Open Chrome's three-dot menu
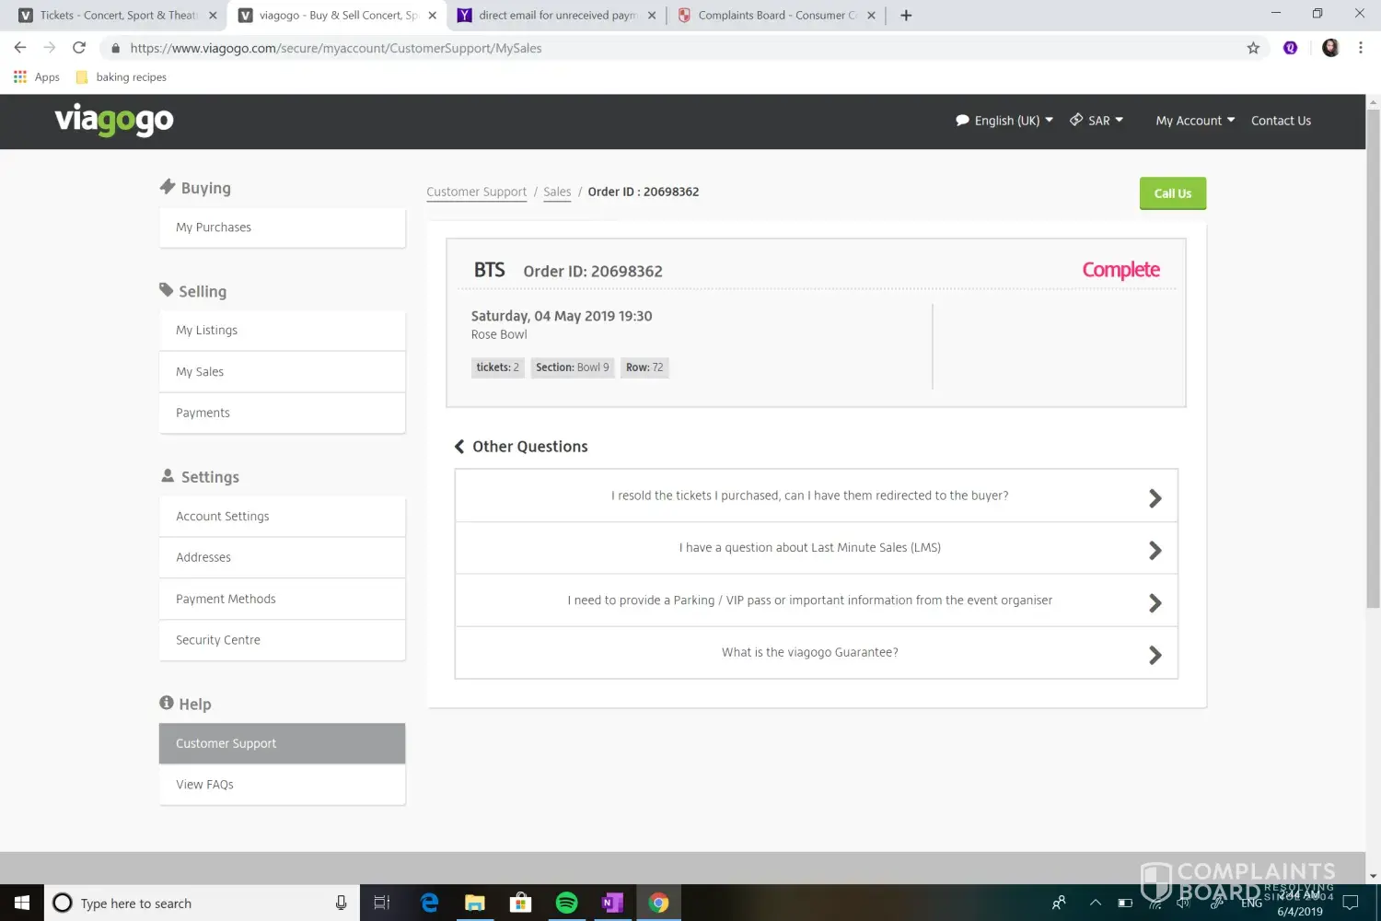This screenshot has width=1381, height=921. click(x=1361, y=48)
